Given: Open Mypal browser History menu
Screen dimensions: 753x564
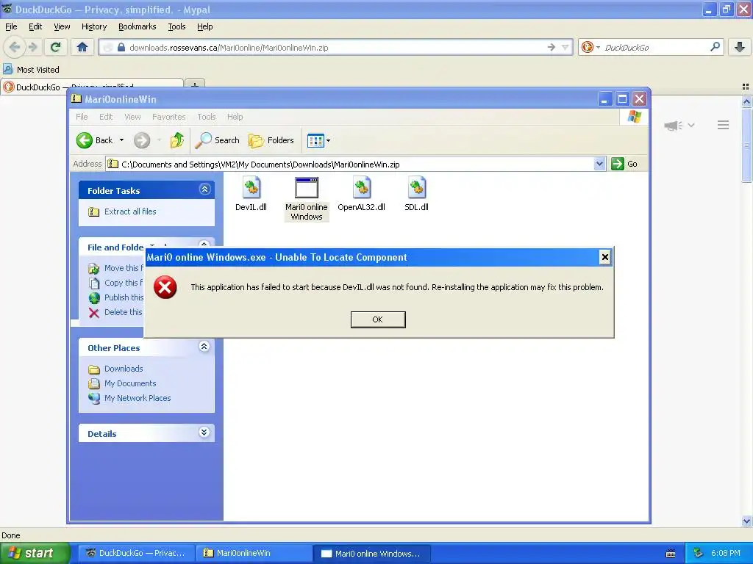Looking at the screenshot, I should [94, 26].
